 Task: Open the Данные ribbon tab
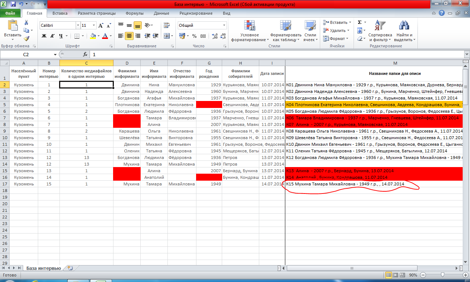coord(161,13)
